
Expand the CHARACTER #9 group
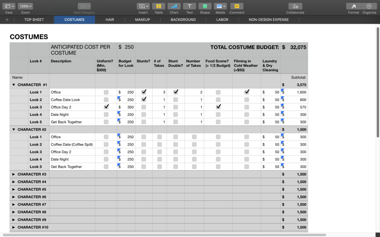pyautogui.click(x=14, y=220)
